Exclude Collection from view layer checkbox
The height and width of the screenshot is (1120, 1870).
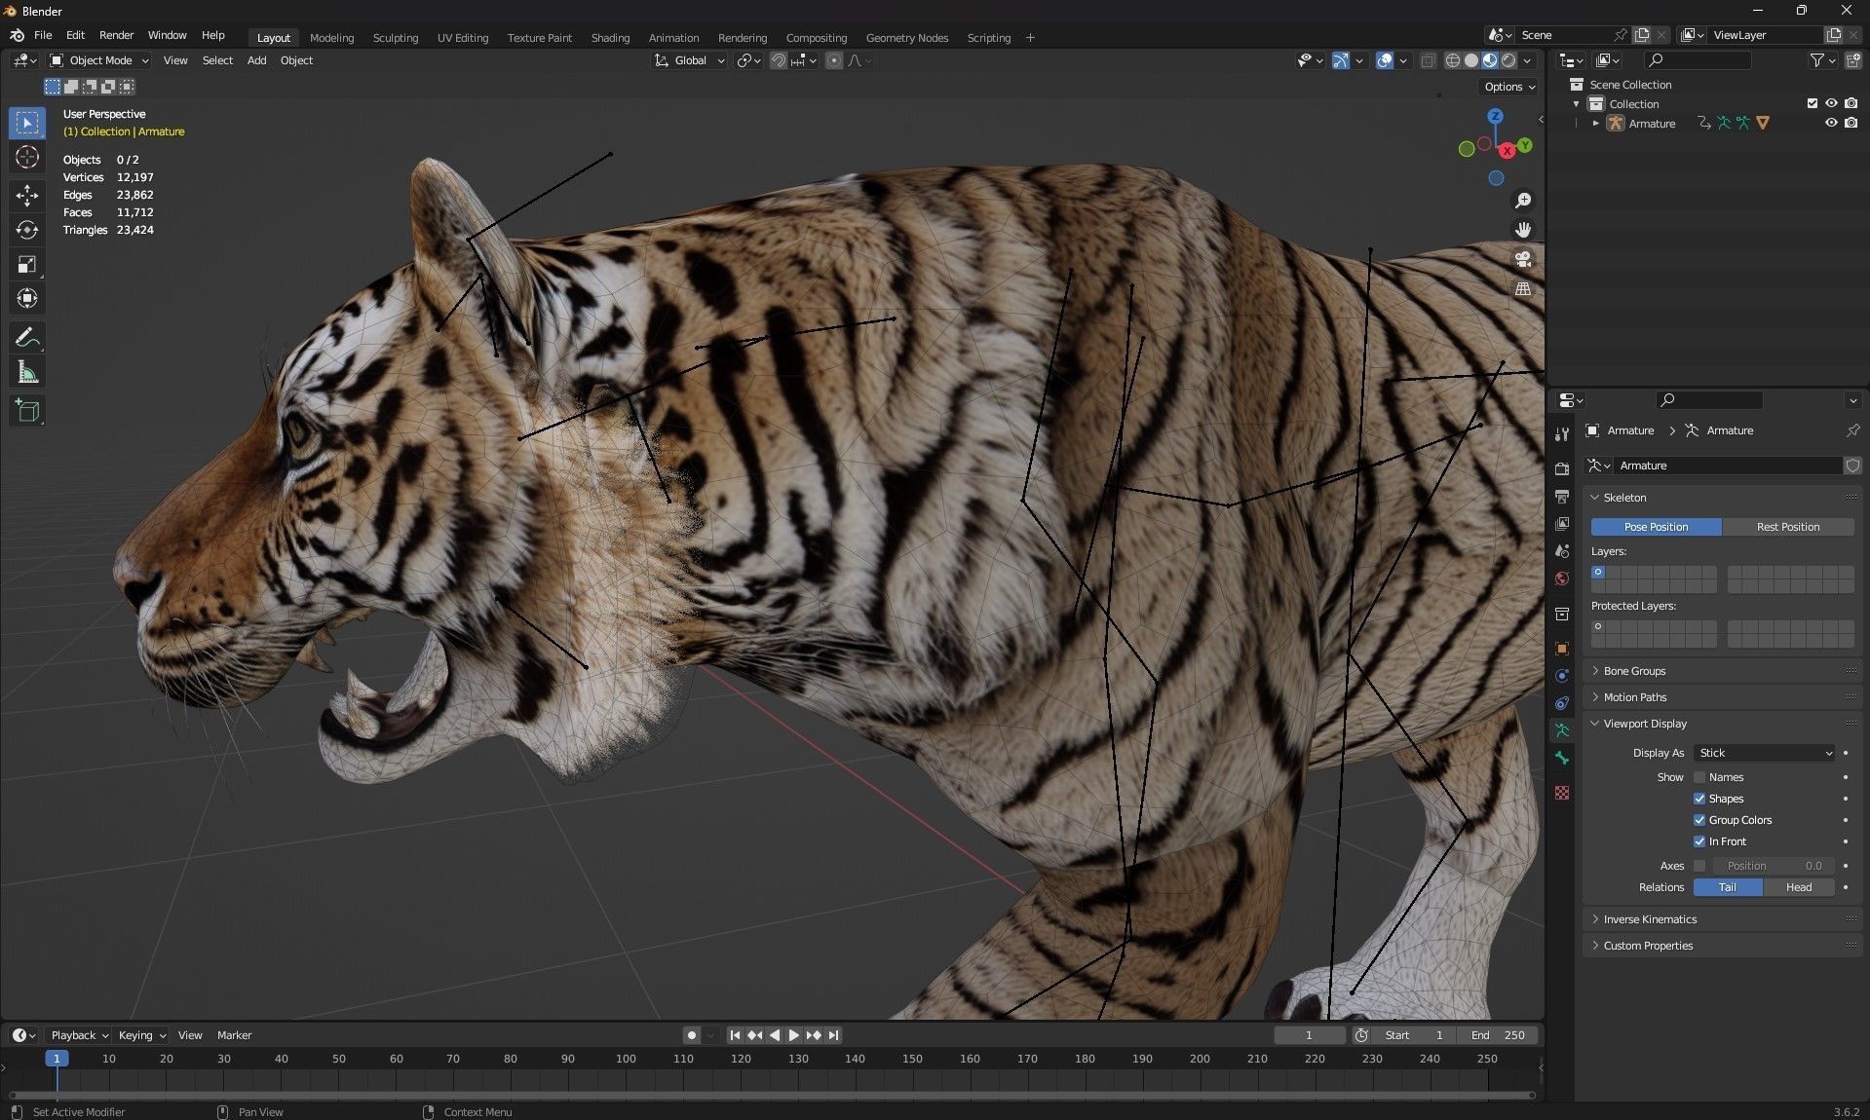click(x=1813, y=103)
